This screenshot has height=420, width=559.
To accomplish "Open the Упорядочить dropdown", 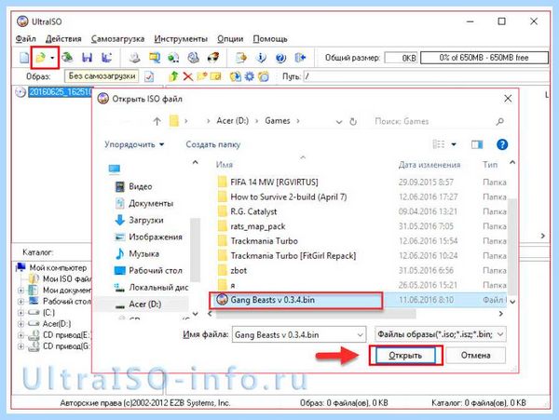I will click(134, 144).
